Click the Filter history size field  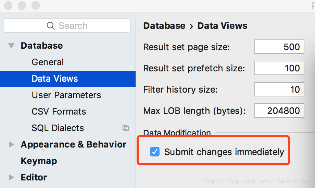pyautogui.click(x=279, y=89)
